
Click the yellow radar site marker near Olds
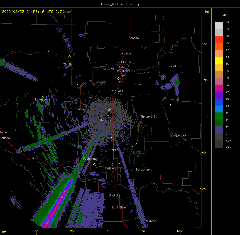click(108, 116)
